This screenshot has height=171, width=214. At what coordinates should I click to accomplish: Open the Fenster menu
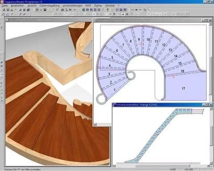tap(110, 6)
